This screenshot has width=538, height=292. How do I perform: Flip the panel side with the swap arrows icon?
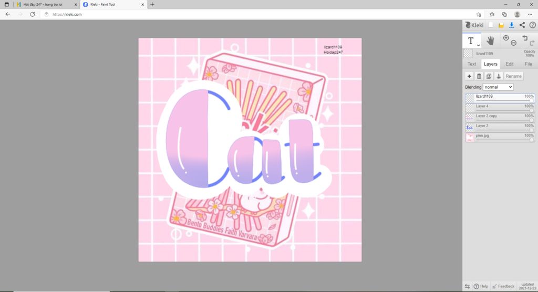pos(467,286)
